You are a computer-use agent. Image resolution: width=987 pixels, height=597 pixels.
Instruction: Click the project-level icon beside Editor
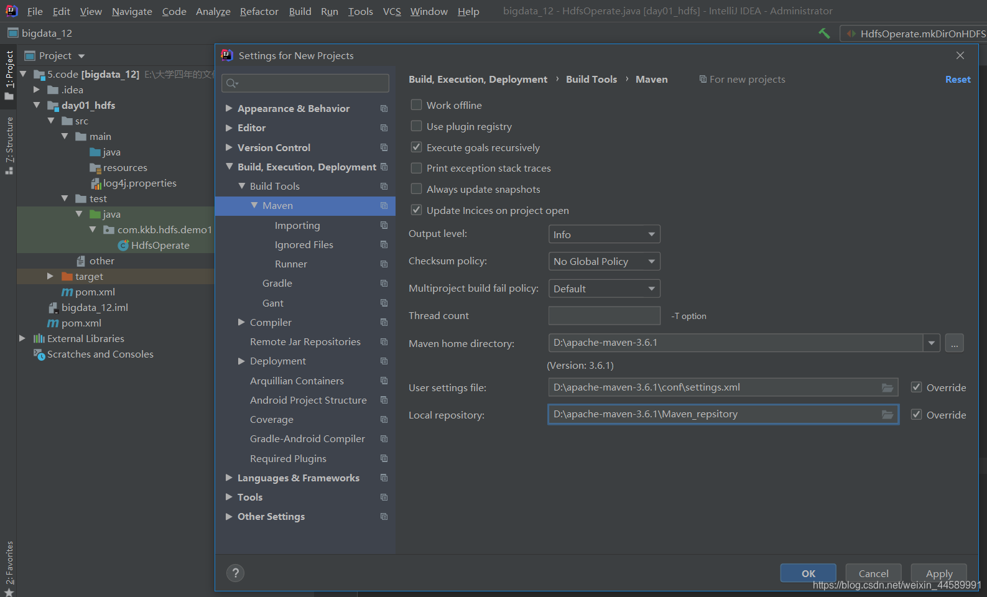384,128
